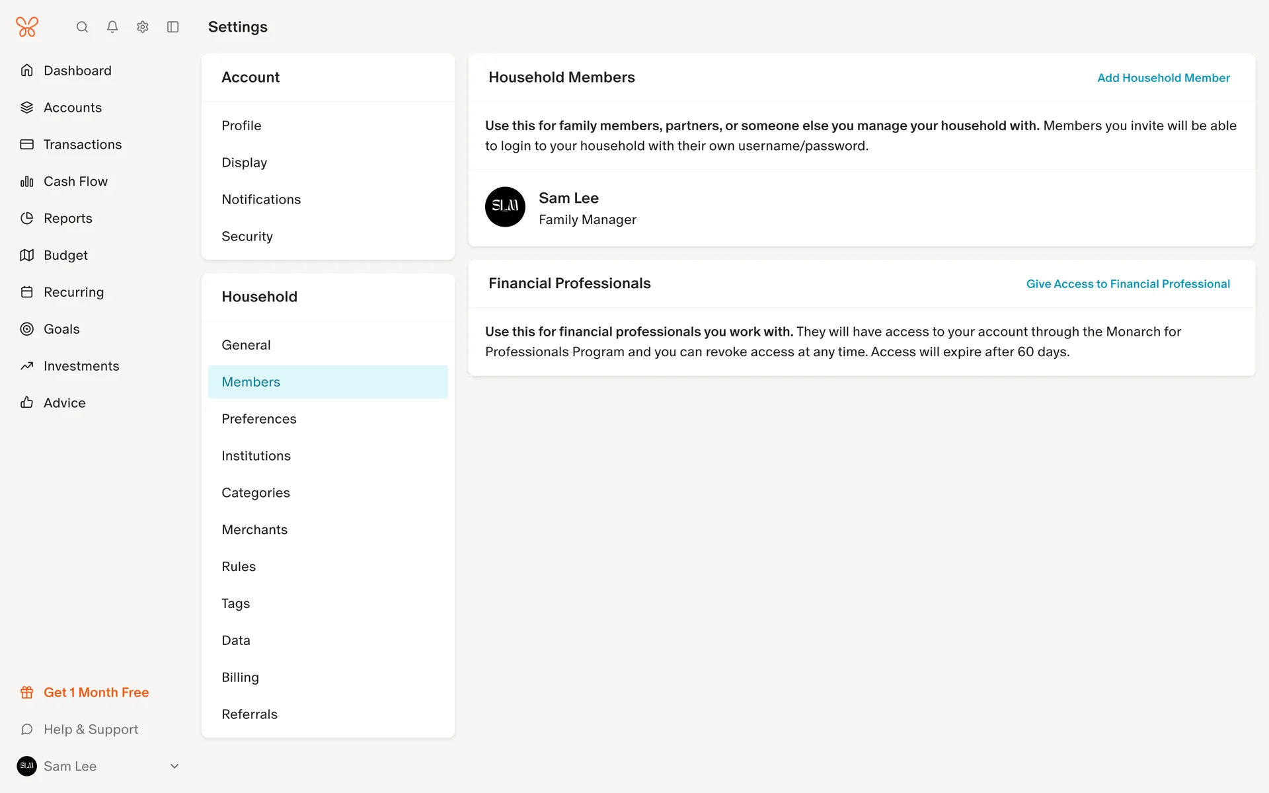Screen dimensions: 1269x793
Task: Click Sam Lee's avatar in Household Members
Action: point(506,207)
